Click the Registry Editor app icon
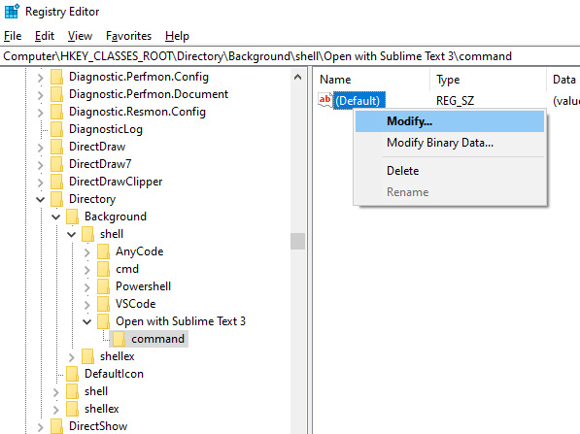 coord(12,11)
